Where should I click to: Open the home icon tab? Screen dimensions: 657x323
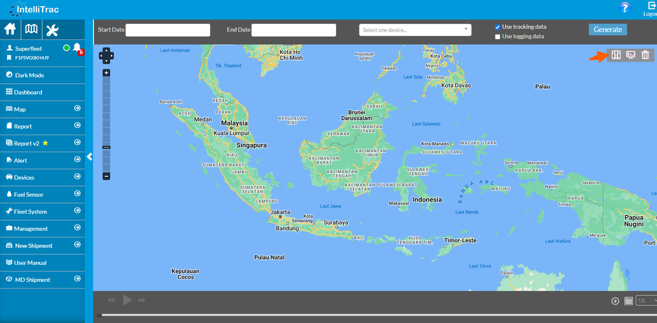pyautogui.click(x=10, y=29)
